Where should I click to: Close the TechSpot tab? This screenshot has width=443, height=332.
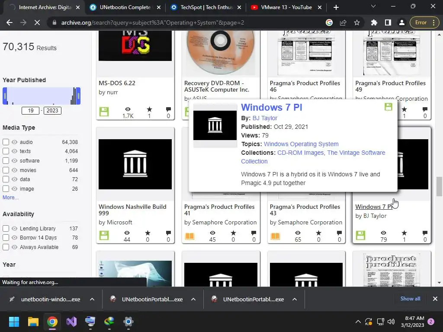coord(239,8)
